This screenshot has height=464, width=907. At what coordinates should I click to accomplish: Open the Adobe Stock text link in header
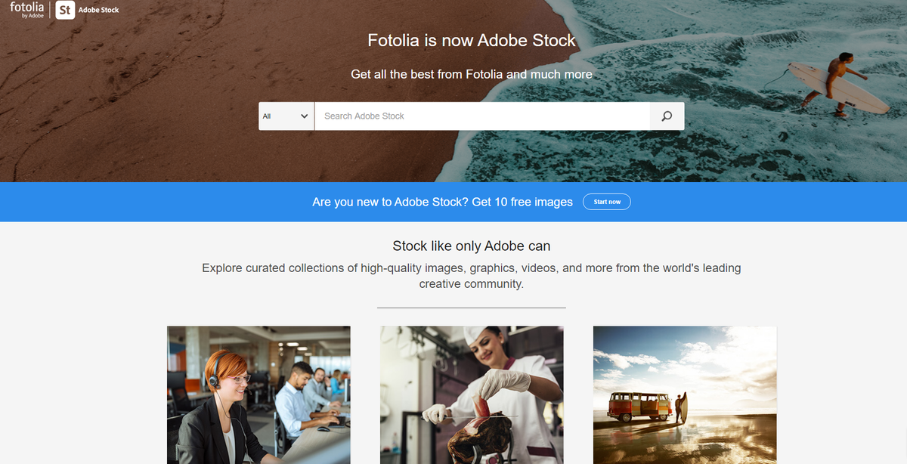(99, 11)
